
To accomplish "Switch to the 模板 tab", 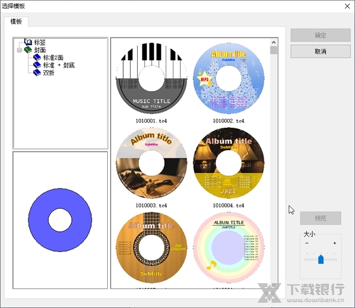I will 16,21.
